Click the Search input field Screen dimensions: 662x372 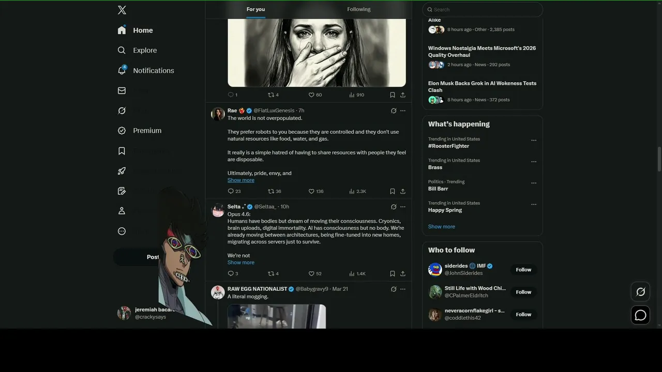(483, 9)
